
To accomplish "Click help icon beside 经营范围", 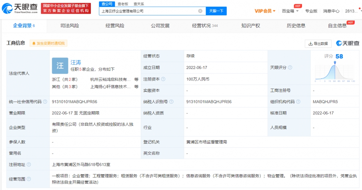I will click(29, 179).
